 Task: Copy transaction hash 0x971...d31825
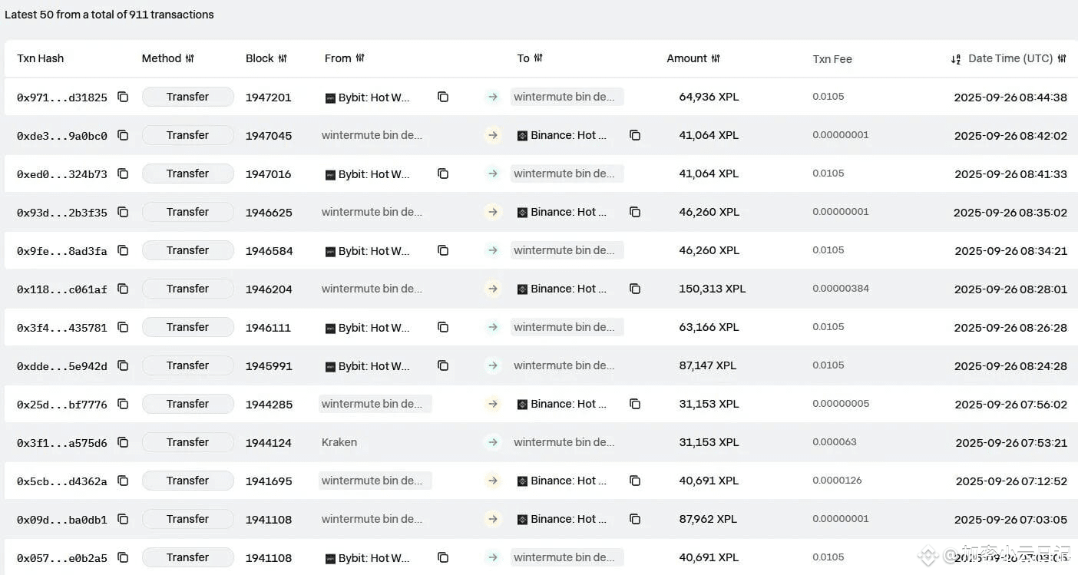123,97
